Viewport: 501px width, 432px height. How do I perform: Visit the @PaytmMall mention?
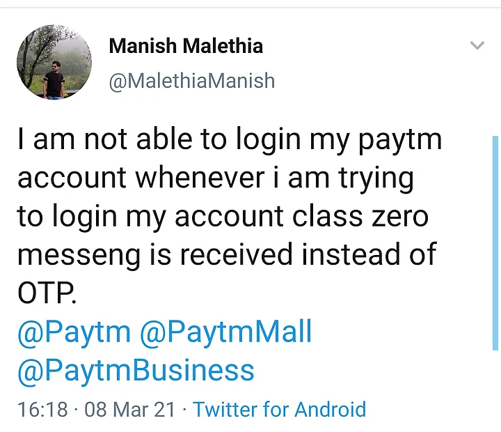click(226, 332)
